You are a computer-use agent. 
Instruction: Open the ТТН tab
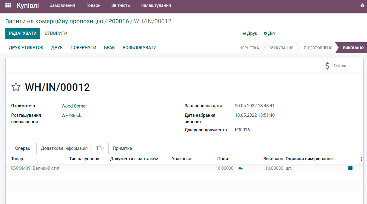tap(100, 148)
